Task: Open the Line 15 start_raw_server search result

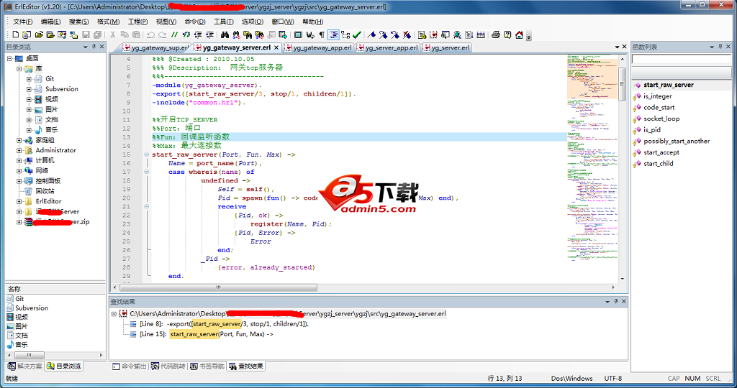Action: (207, 335)
